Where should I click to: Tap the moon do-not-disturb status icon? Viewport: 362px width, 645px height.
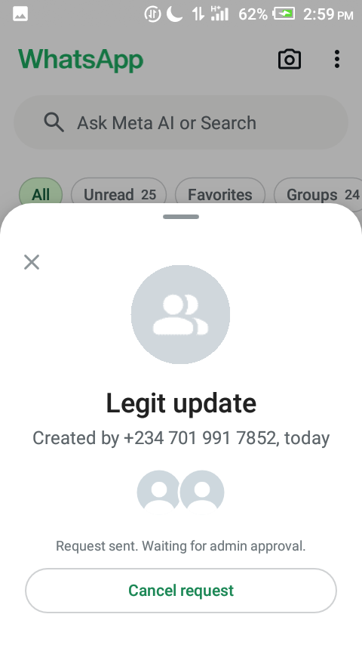[174, 14]
